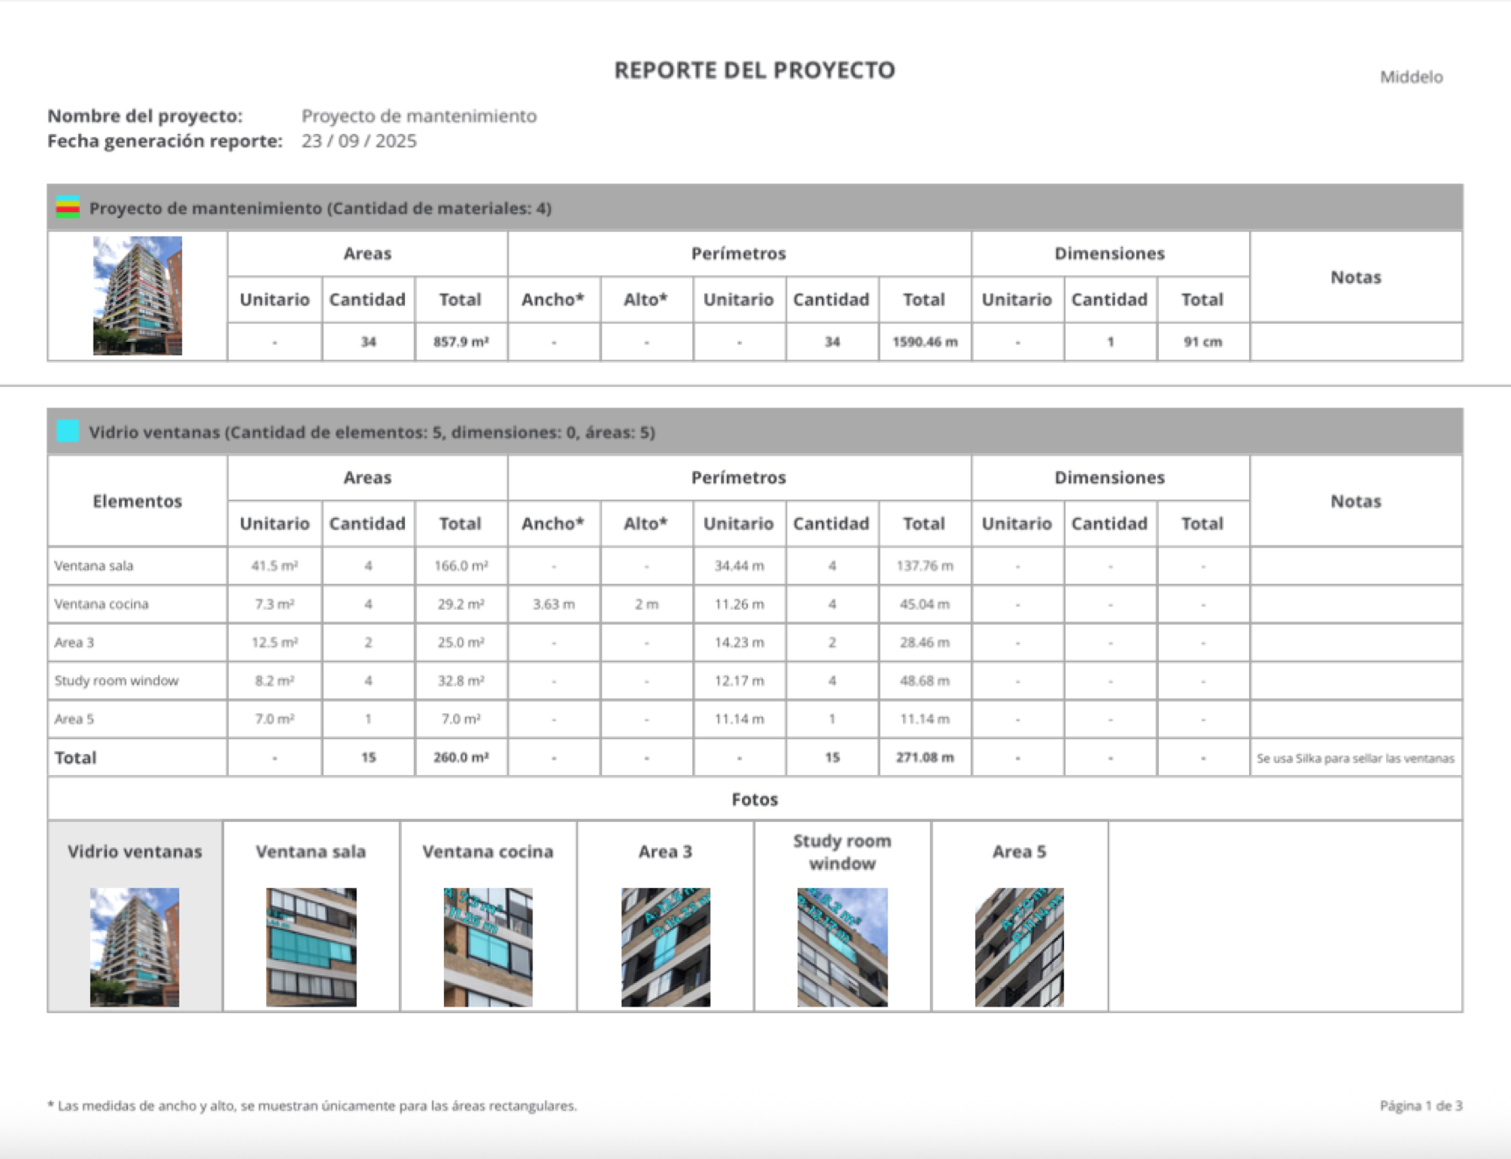Open the Ventana sala photo thumbnail
Image resolution: width=1511 pixels, height=1159 pixels.
click(311, 947)
